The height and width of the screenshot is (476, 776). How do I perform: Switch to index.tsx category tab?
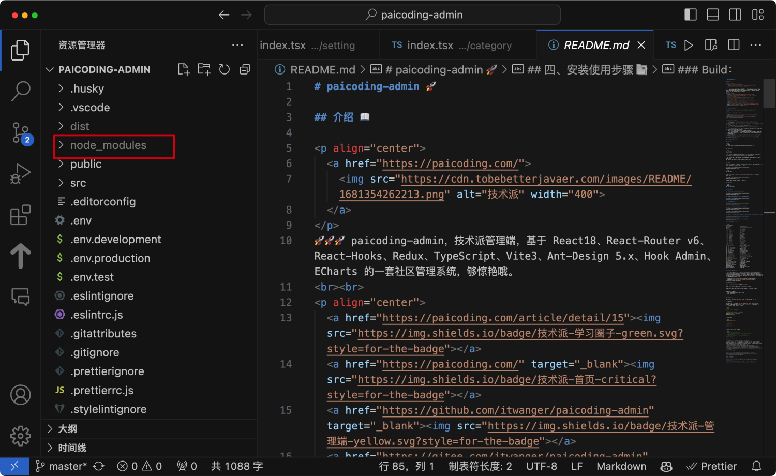tap(458, 45)
